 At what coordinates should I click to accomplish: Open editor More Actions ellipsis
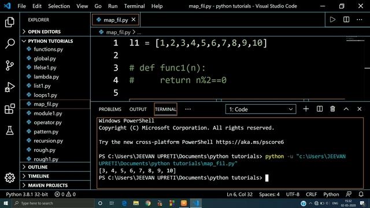(x=360, y=20)
